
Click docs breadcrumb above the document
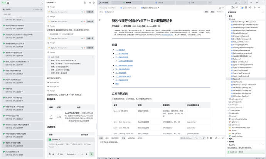101,12
